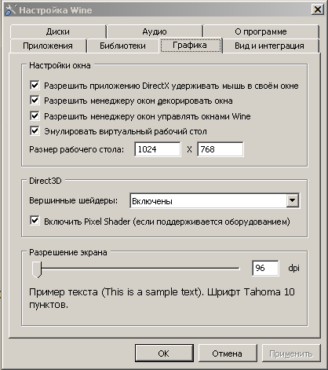
Task: Click the 'Включены' combo box field
Action: 214,200
